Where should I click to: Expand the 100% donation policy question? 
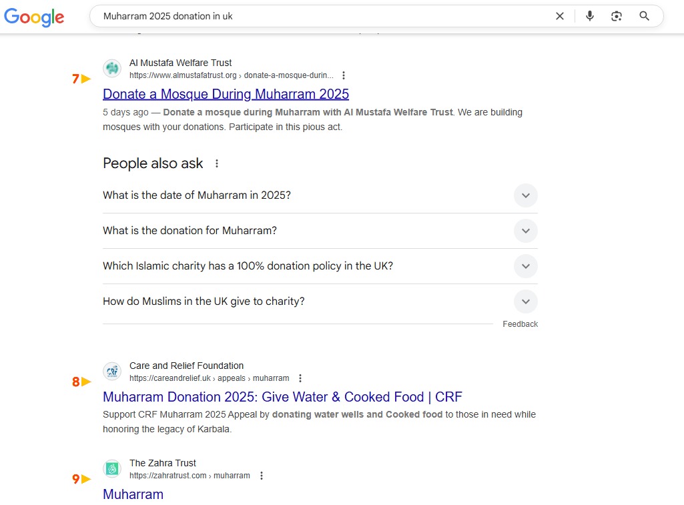(525, 266)
